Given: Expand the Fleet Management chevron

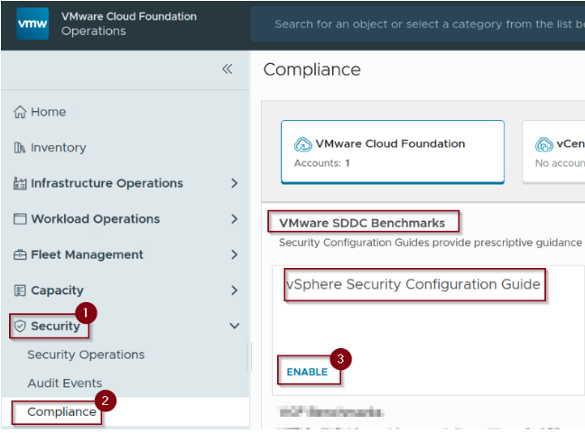Looking at the screenshot, I should [x=235, y=254].
